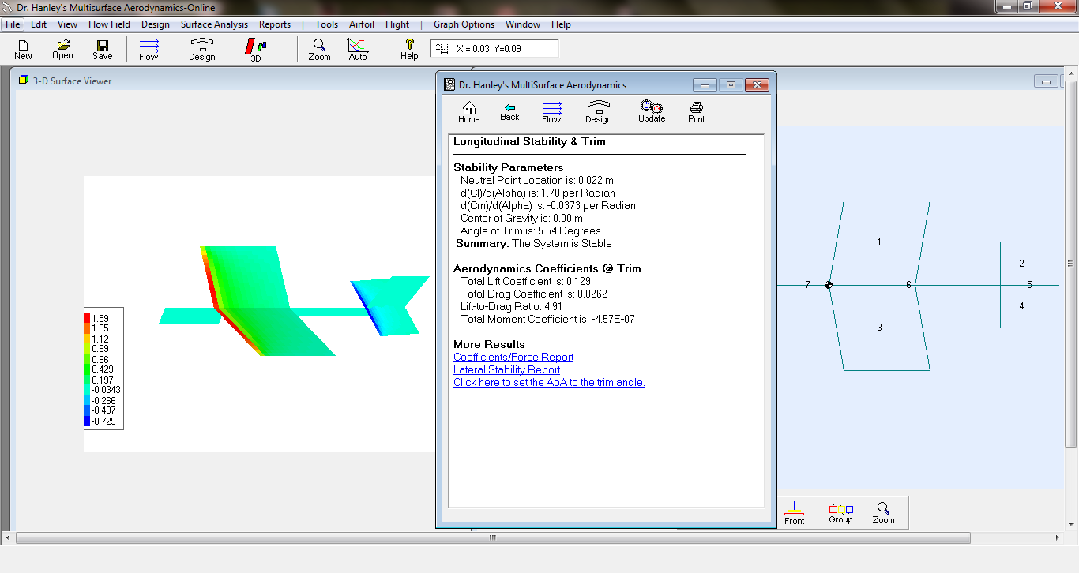The width and height of the screenshot is (1079, 573).
Task: Select surface 1 in the planform view
Action: pyautogui.click(x=879, y=242)
